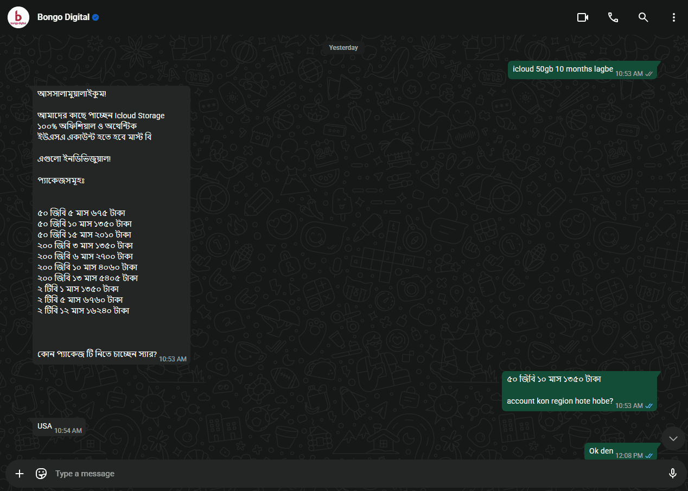The width and height of the screenshot is (688, 491).
Task: Click the price line "২ টিবি ৫ মাস ৬৭৬০ টাকা"
Action: [x=80, y=299]
